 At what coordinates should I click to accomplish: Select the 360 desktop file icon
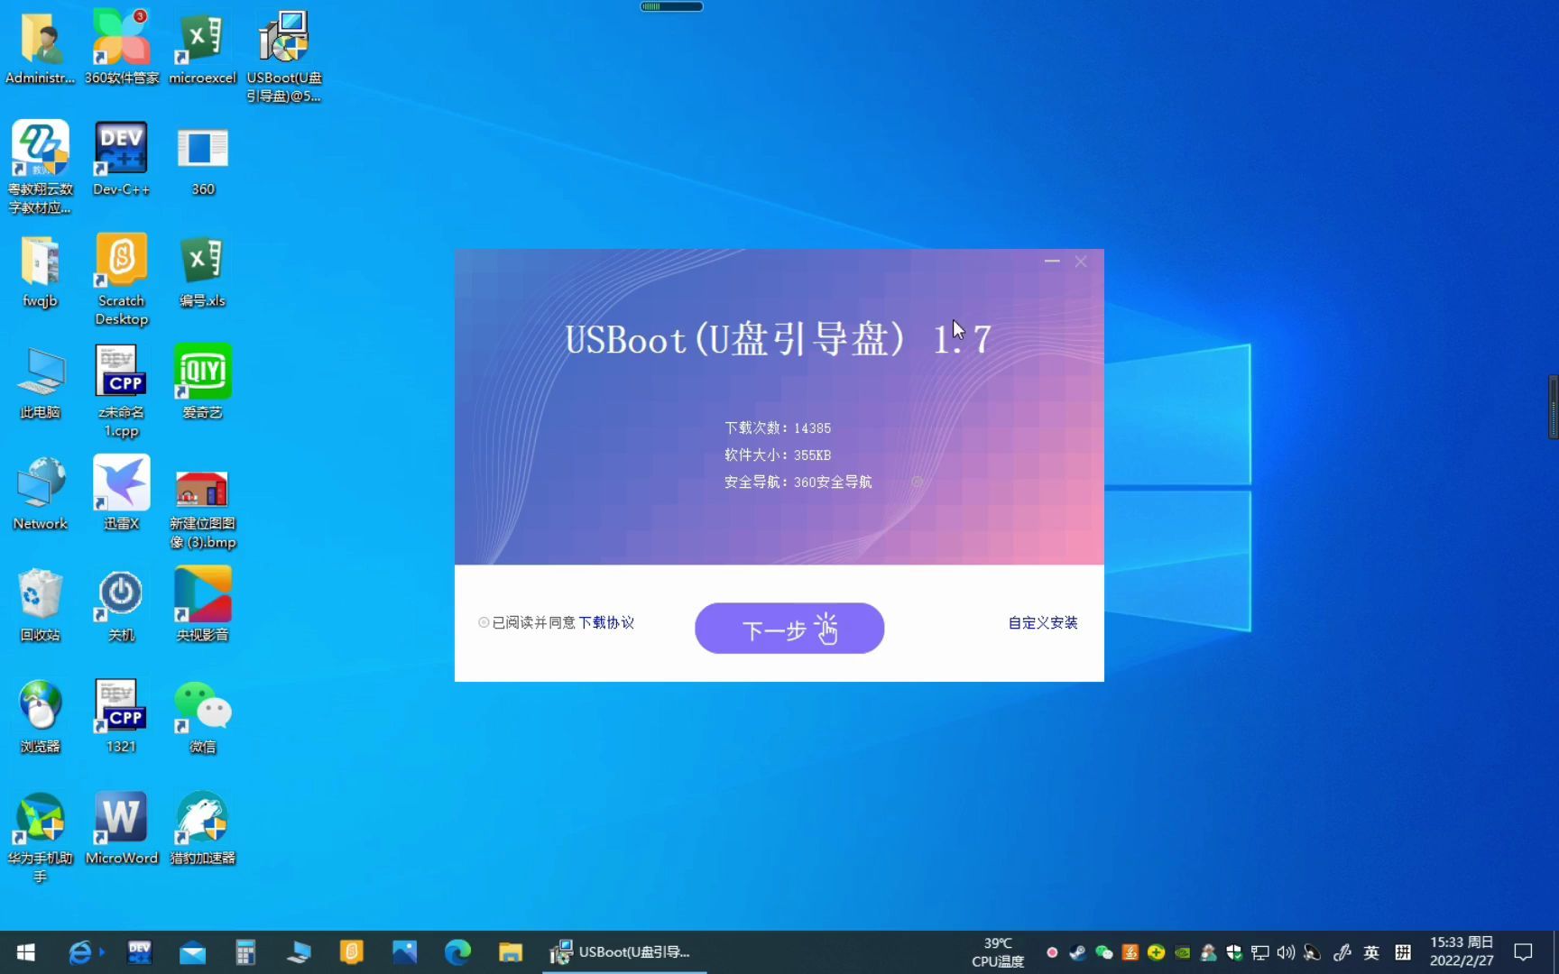(x=203, y=160)
